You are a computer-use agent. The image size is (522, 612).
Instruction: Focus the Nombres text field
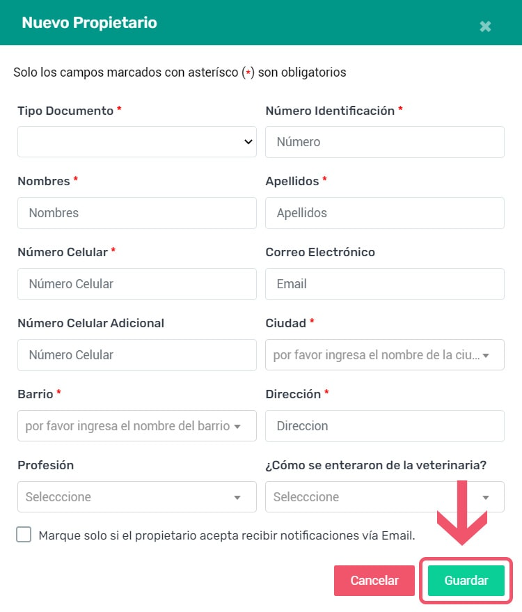click(x=137, y=213)
